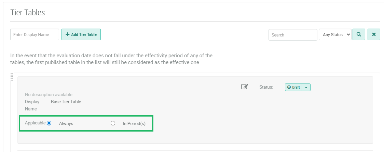Click the Enter Display Name field
The width and height of the screenshot is (384, 152).
pyautogui.click(x=35, y=34)
